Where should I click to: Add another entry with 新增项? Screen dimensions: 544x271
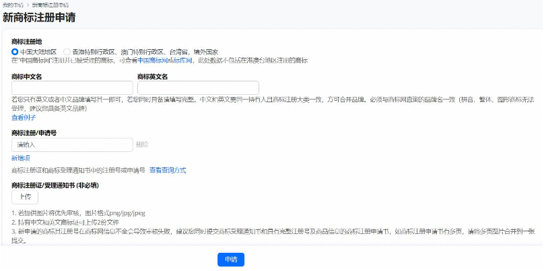21,158
